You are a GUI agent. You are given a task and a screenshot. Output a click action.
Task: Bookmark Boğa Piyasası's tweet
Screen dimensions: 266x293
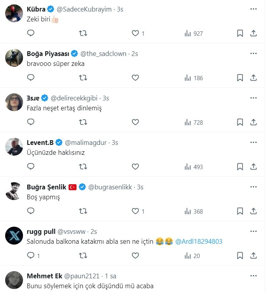[x=240, y=78]
